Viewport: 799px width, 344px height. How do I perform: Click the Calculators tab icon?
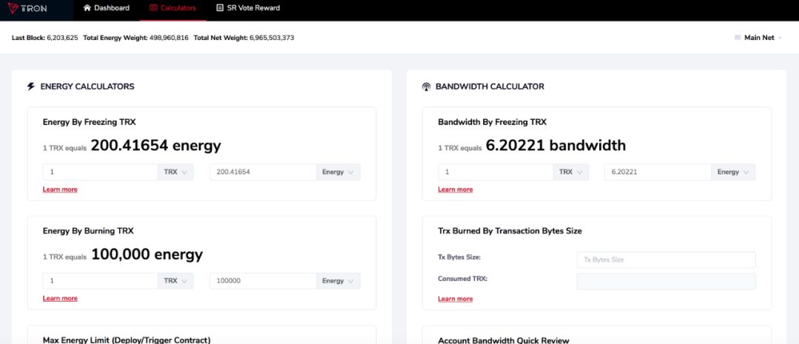tap(153, 8)
